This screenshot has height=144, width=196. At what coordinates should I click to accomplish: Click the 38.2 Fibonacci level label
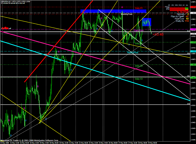coord(188,76)
